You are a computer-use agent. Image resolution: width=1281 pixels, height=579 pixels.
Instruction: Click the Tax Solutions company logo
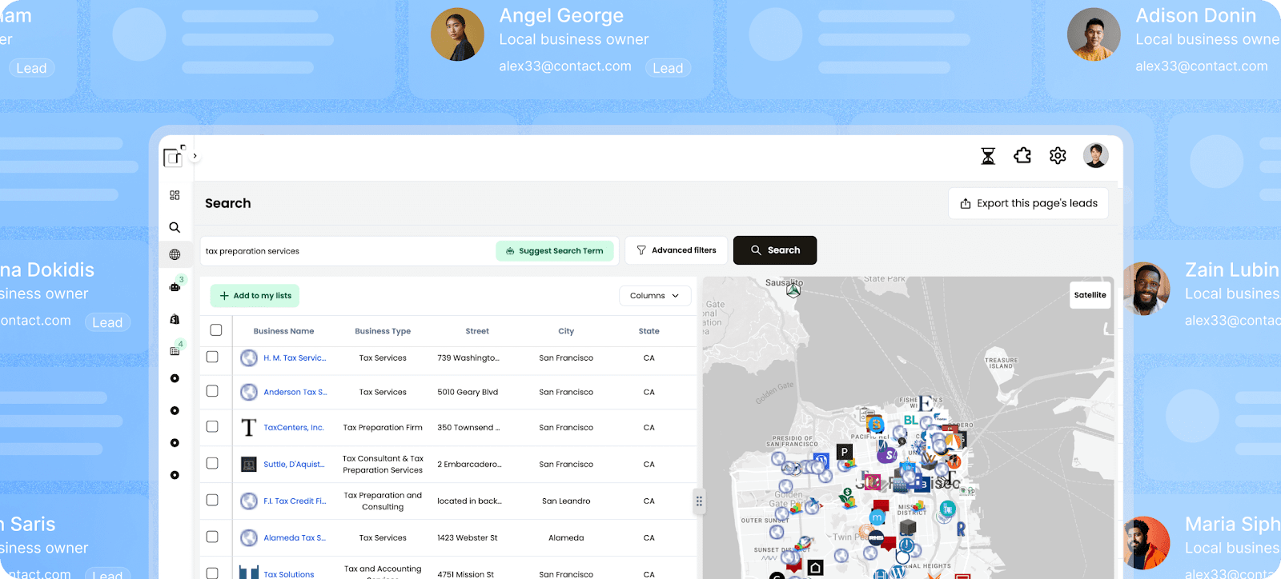tap(249, 572)
